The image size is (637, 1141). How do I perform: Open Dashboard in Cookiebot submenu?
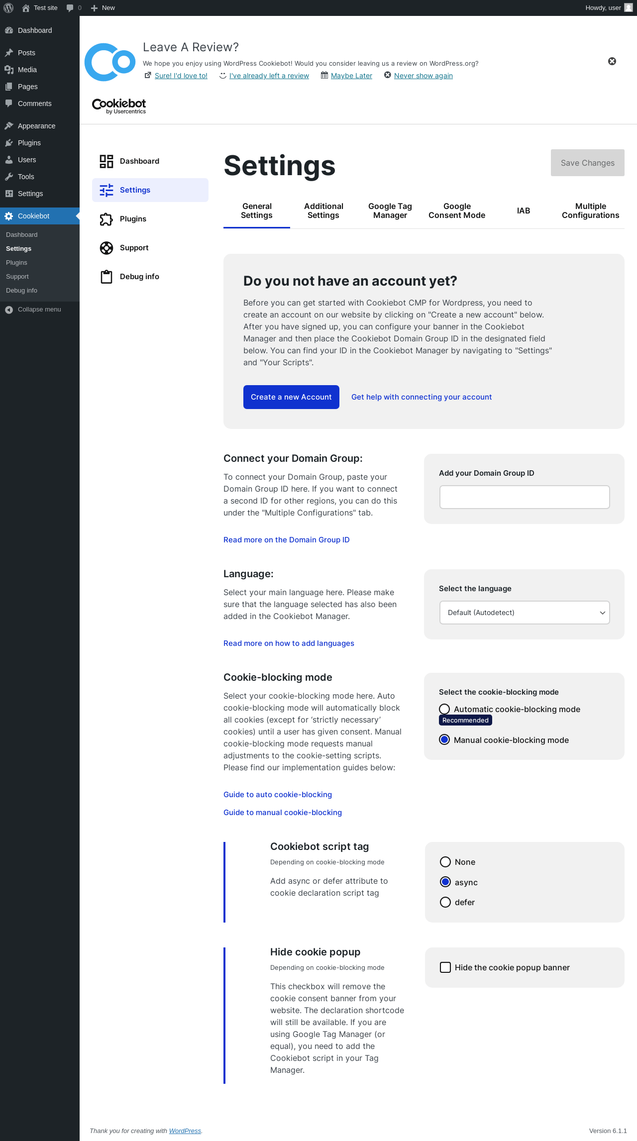tap(22, 235)
